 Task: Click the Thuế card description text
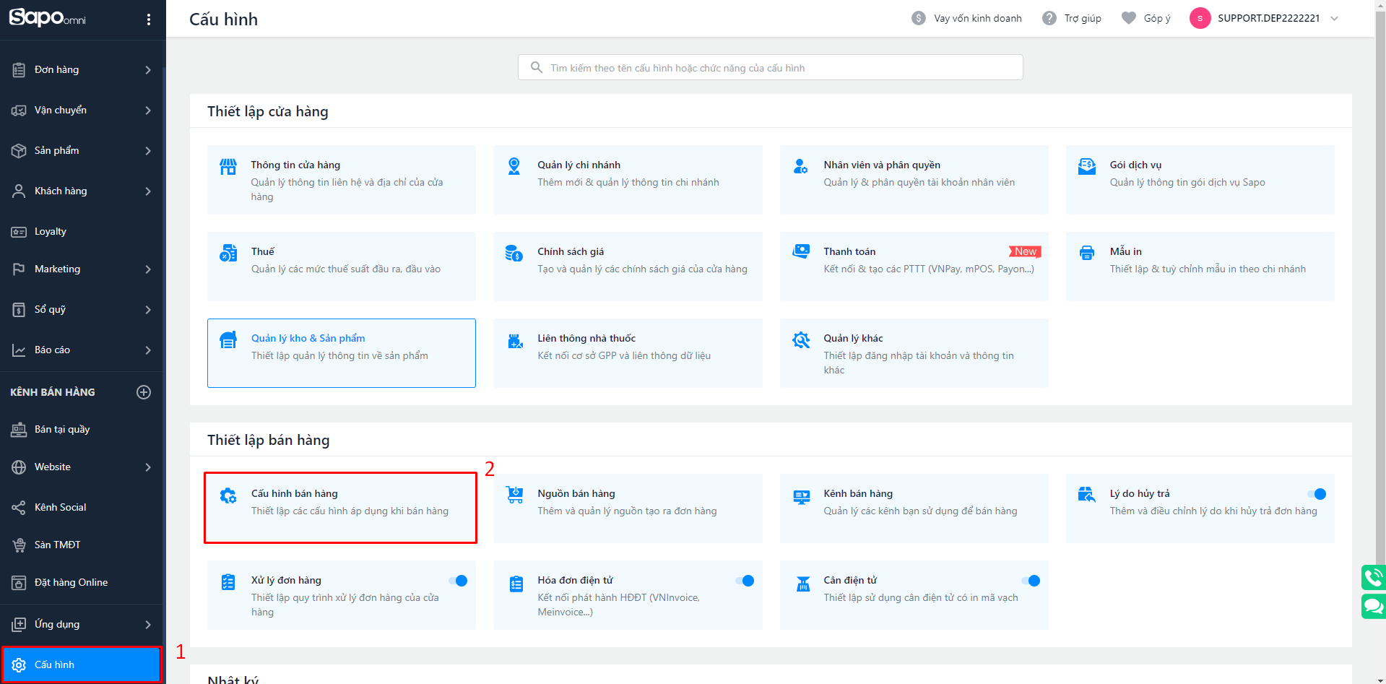(x=346, y=269)
